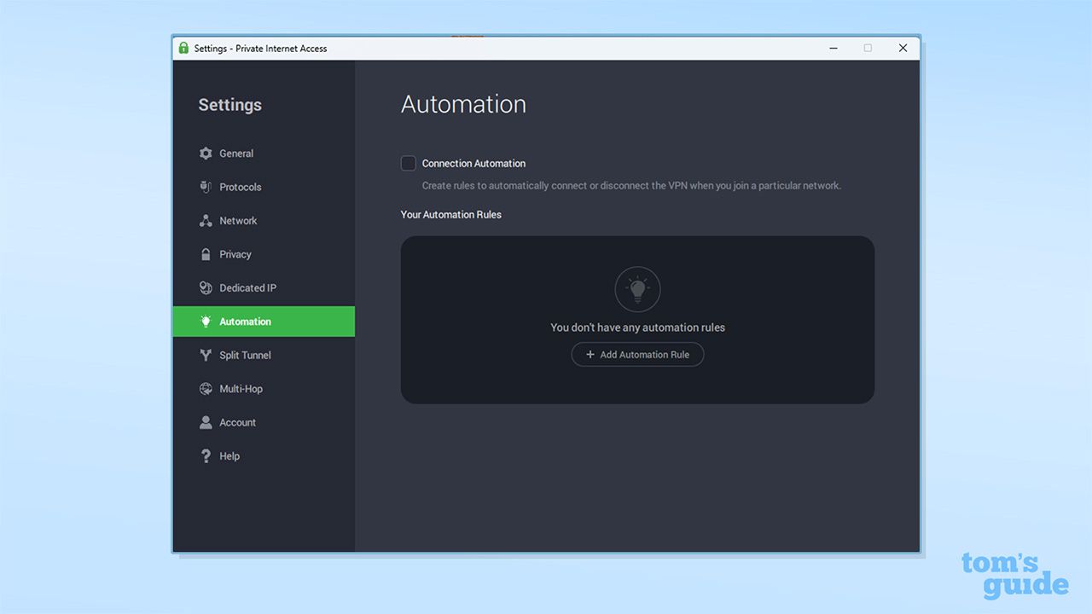Click "You don't have any automation rules" text
Screen dimensions: 1092x614
pyautogui.click(x=637, y=327)
